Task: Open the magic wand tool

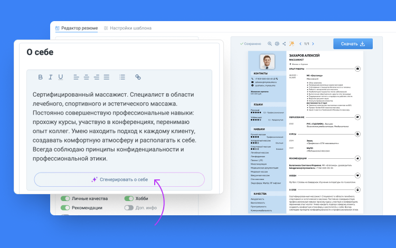Action: tap(291, 43)
